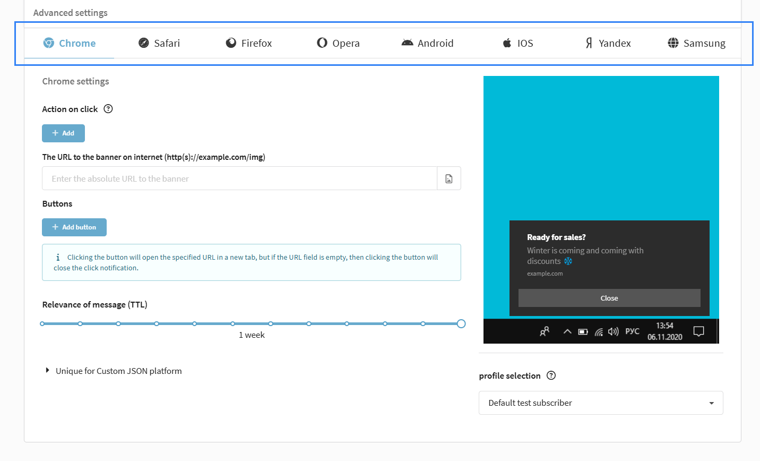This screenshot has height=461, width=760.
Task: Select the Yandex tab
Action: click(x=607, y=43)
